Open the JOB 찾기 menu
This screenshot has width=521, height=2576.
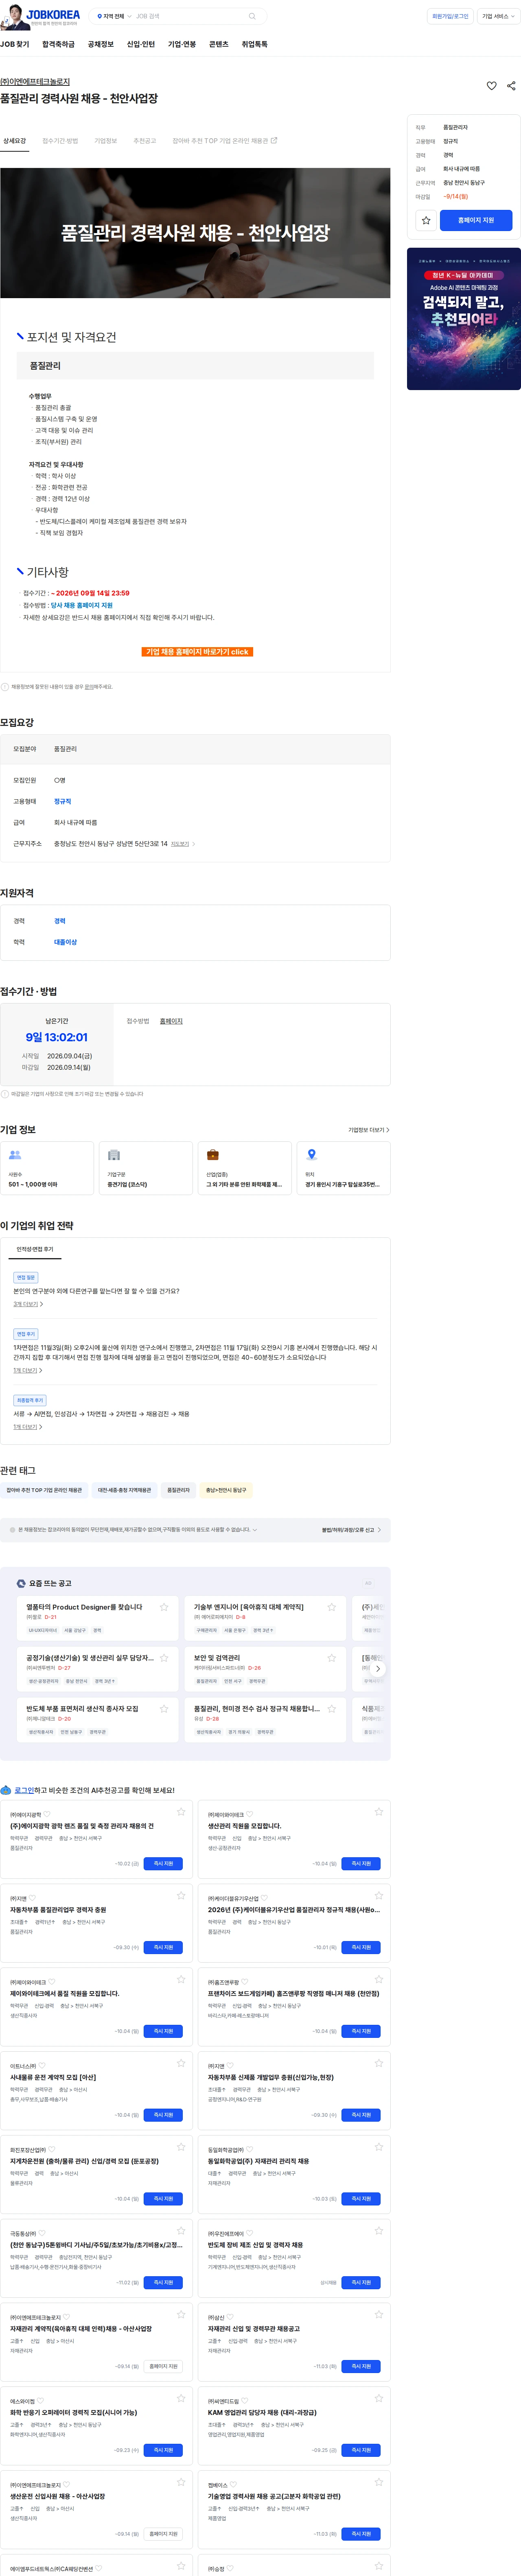tap(15, 44)
